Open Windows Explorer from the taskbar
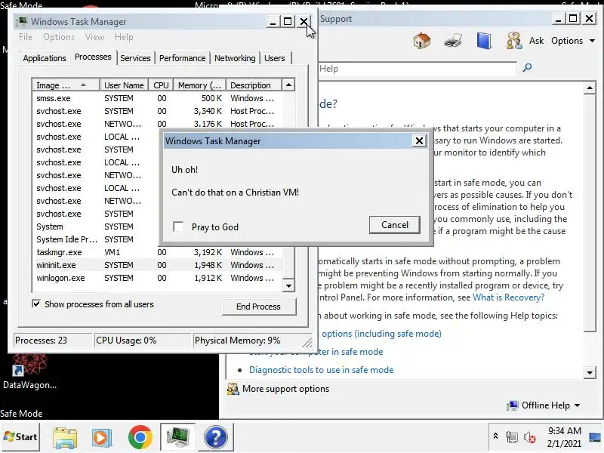Viewport: 604px width, 453px height. tap(65, 437)
